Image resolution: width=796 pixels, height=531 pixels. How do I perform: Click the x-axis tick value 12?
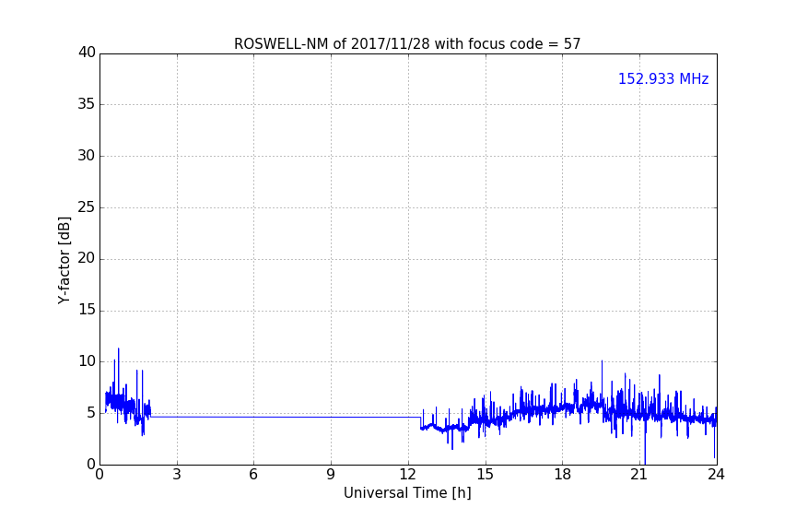(407, 475)
